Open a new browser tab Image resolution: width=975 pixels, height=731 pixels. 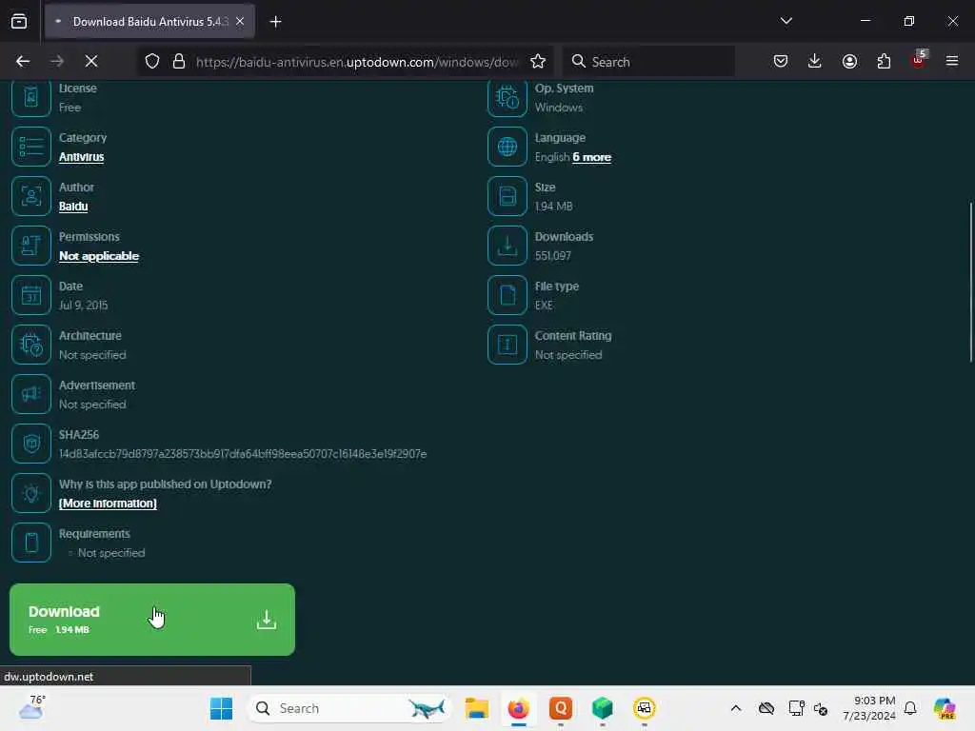click(275, 22)
